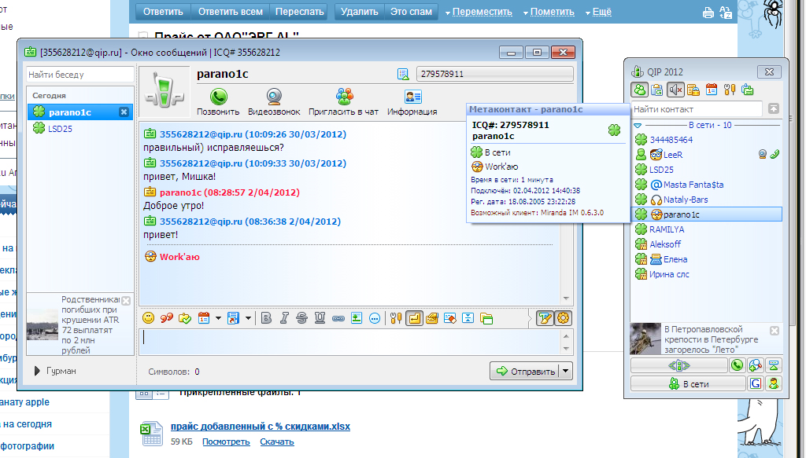Viewport: 806px width, 458px height.
Task: Select Aleksoff in contact list
Action: pyautogui.click(x=707, y=244)
